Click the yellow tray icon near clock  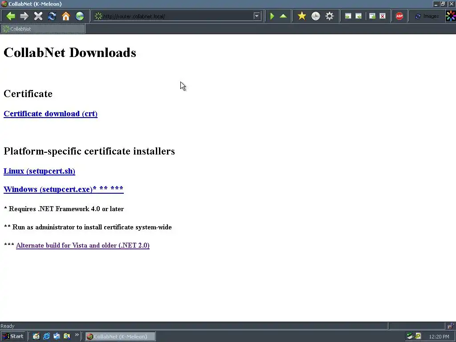point(418,336)
